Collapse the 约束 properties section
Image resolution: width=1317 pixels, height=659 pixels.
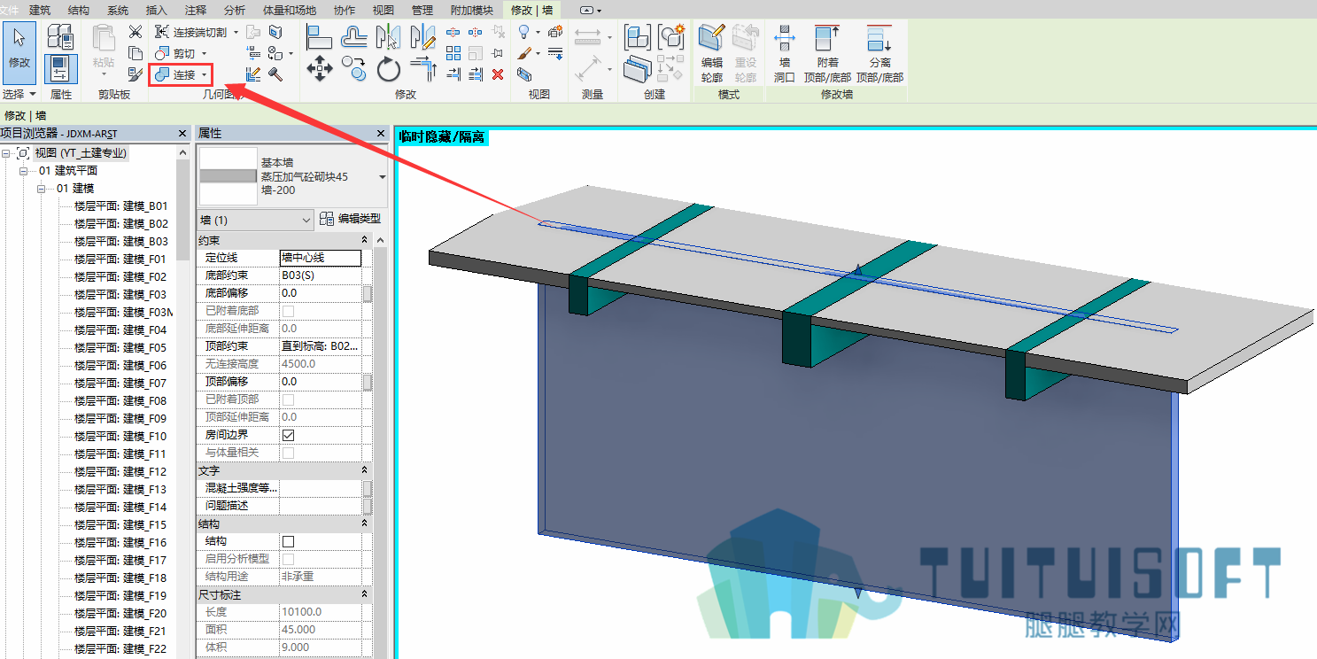364,240
